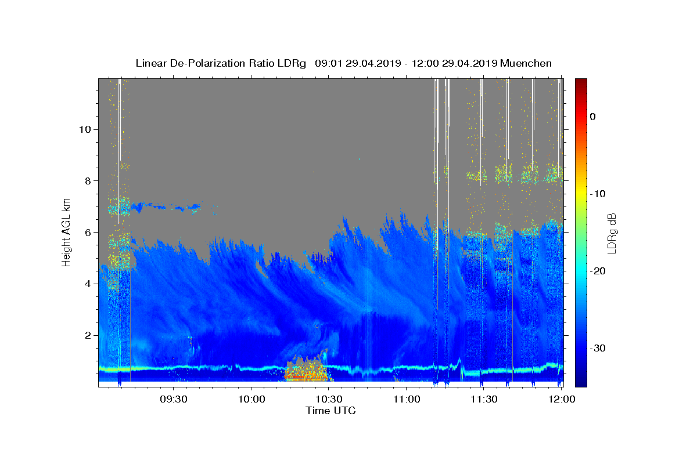Image resolution: width=697 pixels, height=464 pixels.
Task: Click the "11:00" time tick label
Action: 406,399
